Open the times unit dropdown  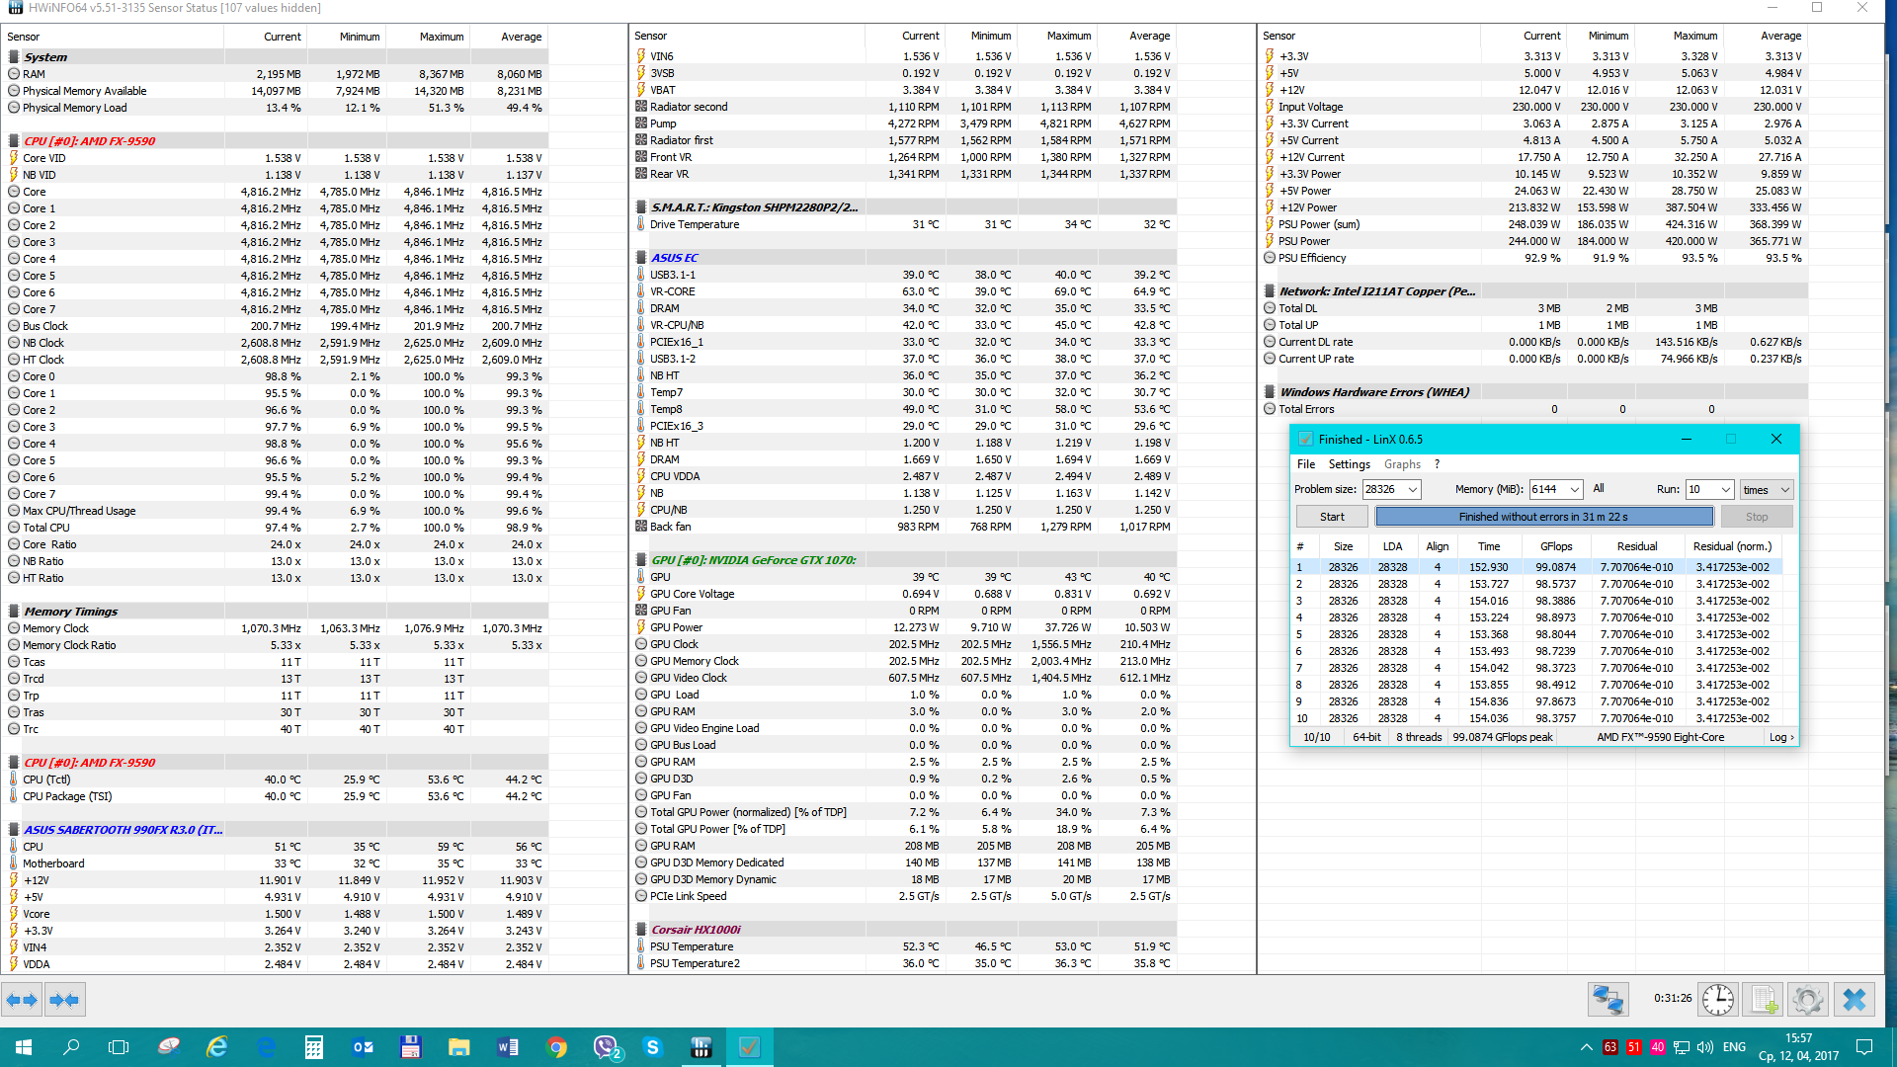(x=1784, y=490)
